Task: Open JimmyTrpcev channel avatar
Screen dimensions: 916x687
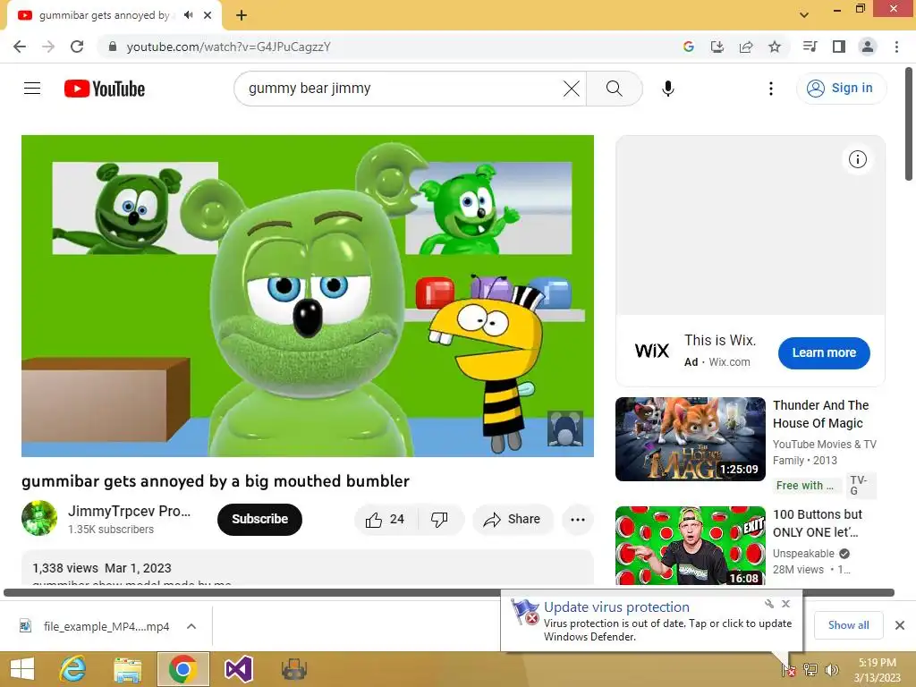Action: point(39,518)
